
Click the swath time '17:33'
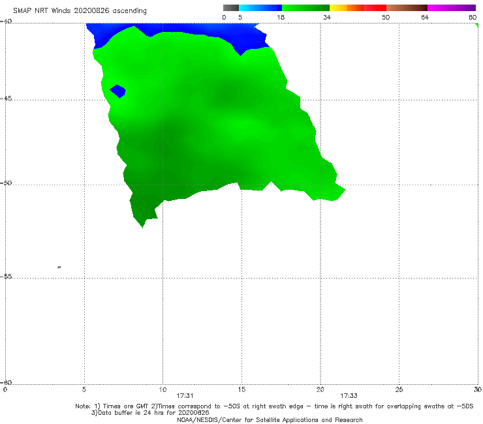[349, 396]
